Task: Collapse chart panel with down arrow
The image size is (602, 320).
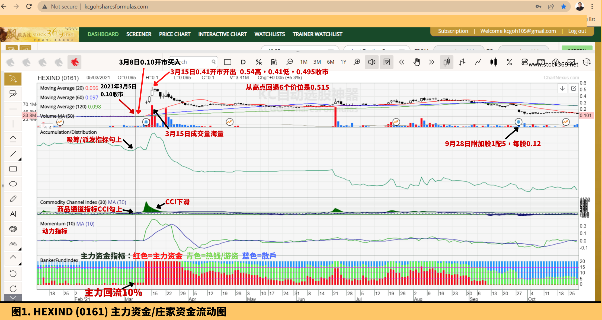Action: coord(562,88)
